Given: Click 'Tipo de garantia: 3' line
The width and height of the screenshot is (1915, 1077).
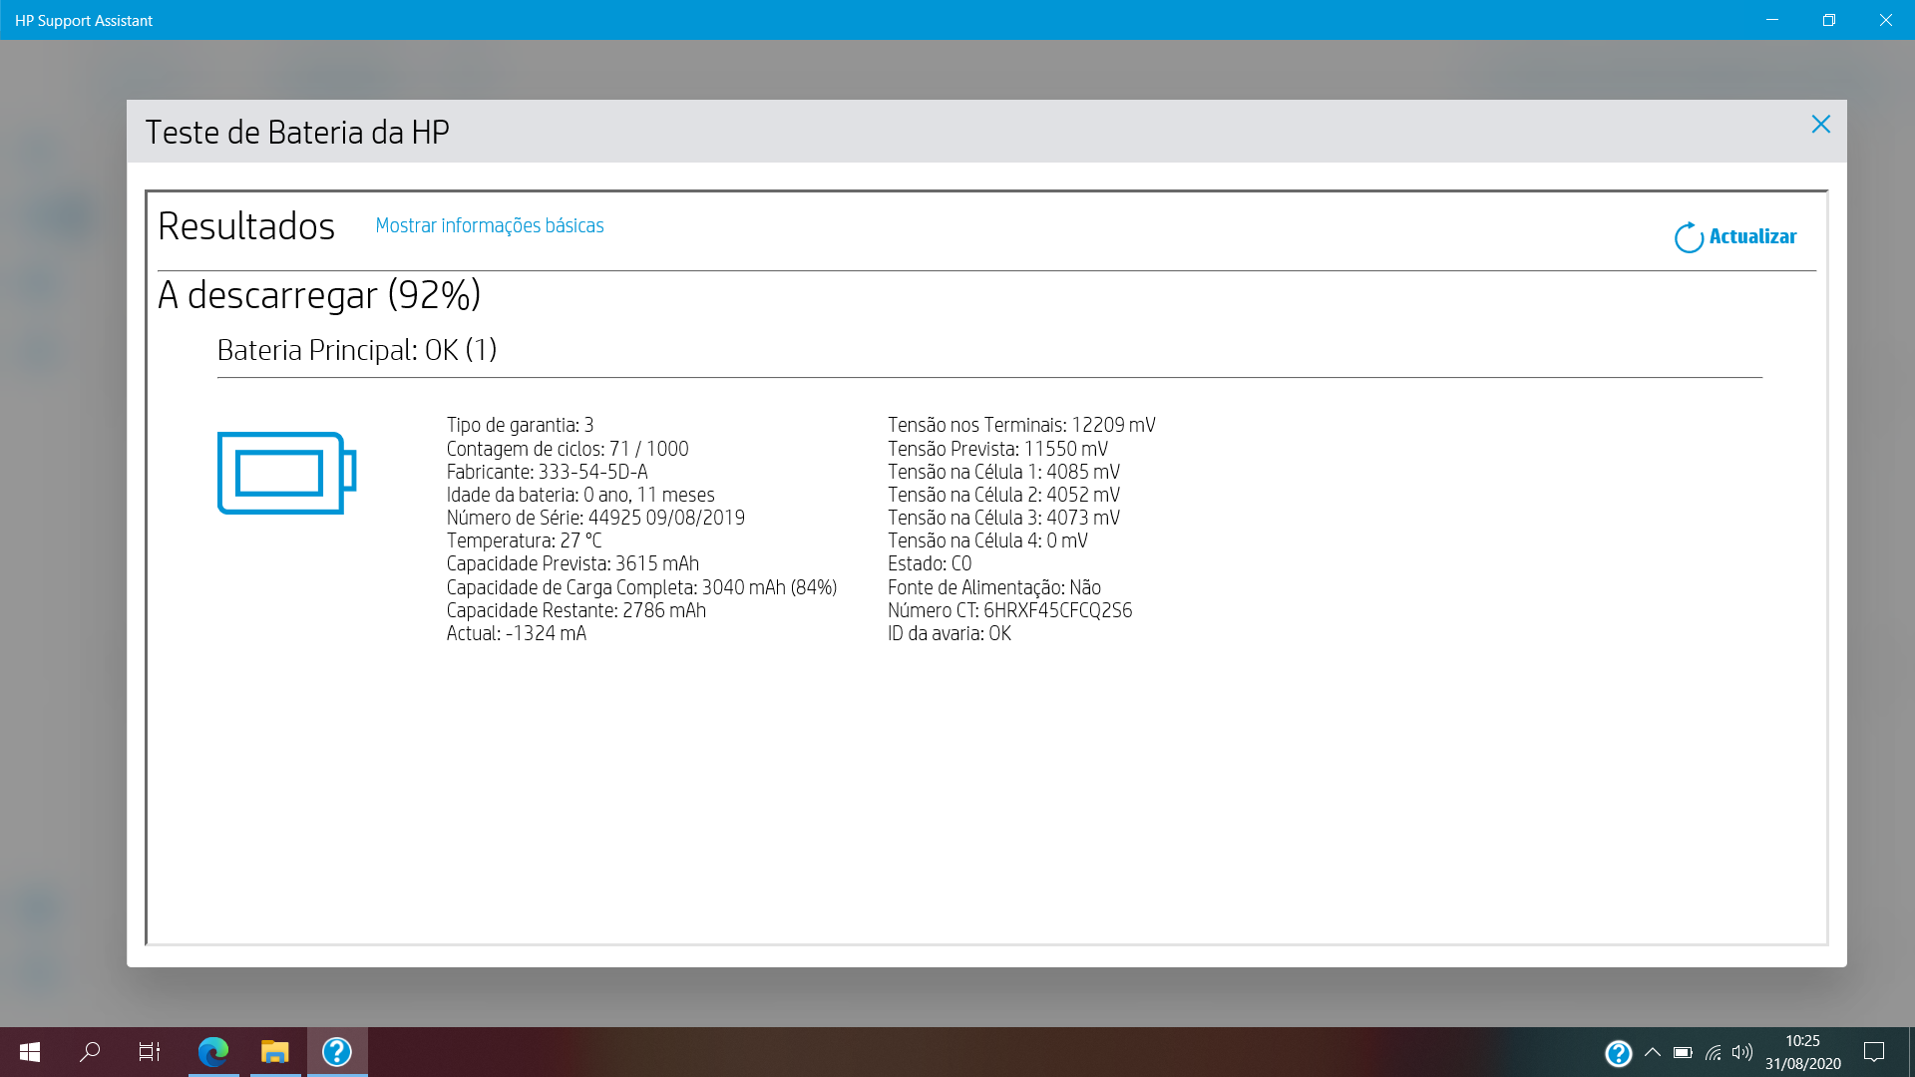Looking at the screenshot, I should pos(520,426).
